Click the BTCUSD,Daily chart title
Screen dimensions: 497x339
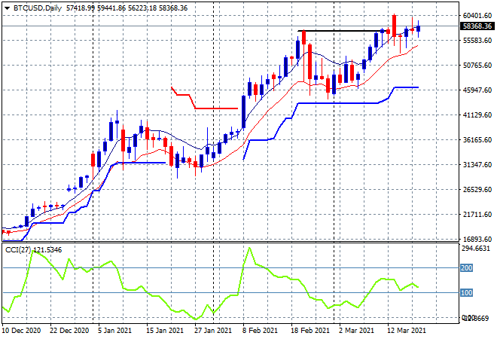tap(38, 8)
